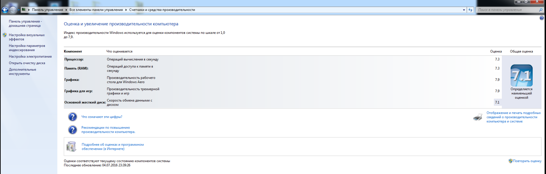
Task: Click the Back navigation arrow button
Action: coord(5,10)
